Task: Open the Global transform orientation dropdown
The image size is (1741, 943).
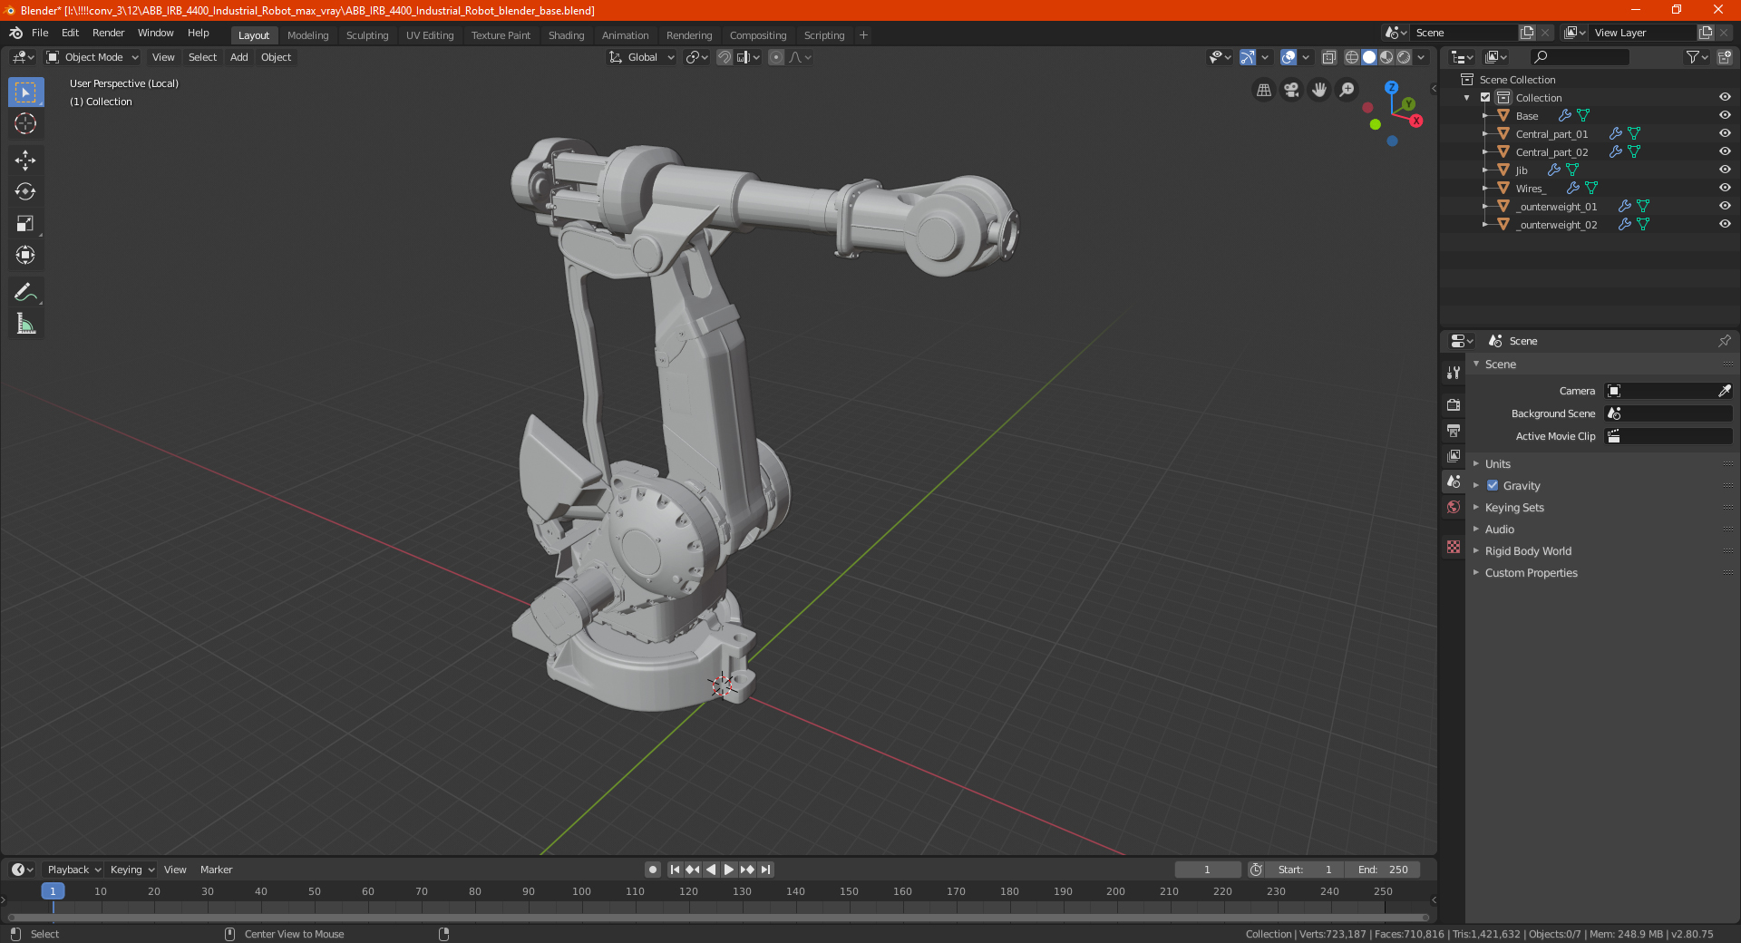Action: (641, 57)
